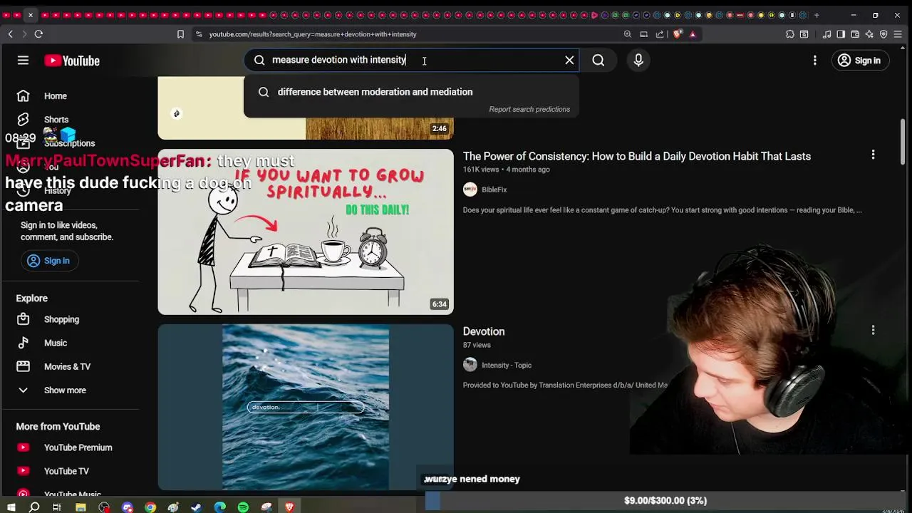Open the YouTube hamburger guide menu
This screenshot has width=912, height=513.
[23, 61]
